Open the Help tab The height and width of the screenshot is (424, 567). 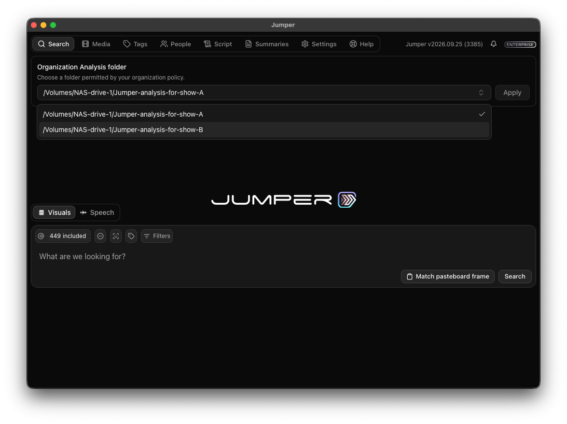pos(361,44)
